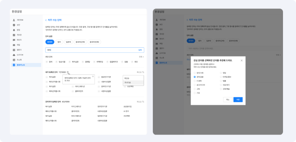
Task: Open 게시판 item in undimmed sidebar
Action: [26, 35]
